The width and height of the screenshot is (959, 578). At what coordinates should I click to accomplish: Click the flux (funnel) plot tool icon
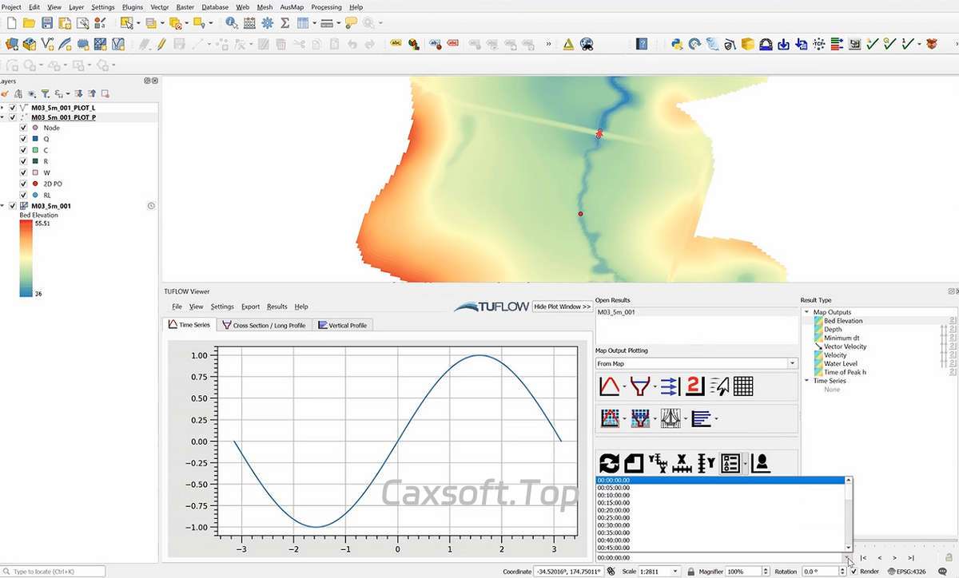click(x=639, y=386)
